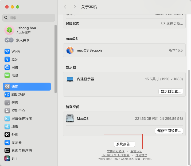The image size is (191, 166).
Task: Go forward with the right chevron
Action: pyautogui.click(x=75, y=7)
